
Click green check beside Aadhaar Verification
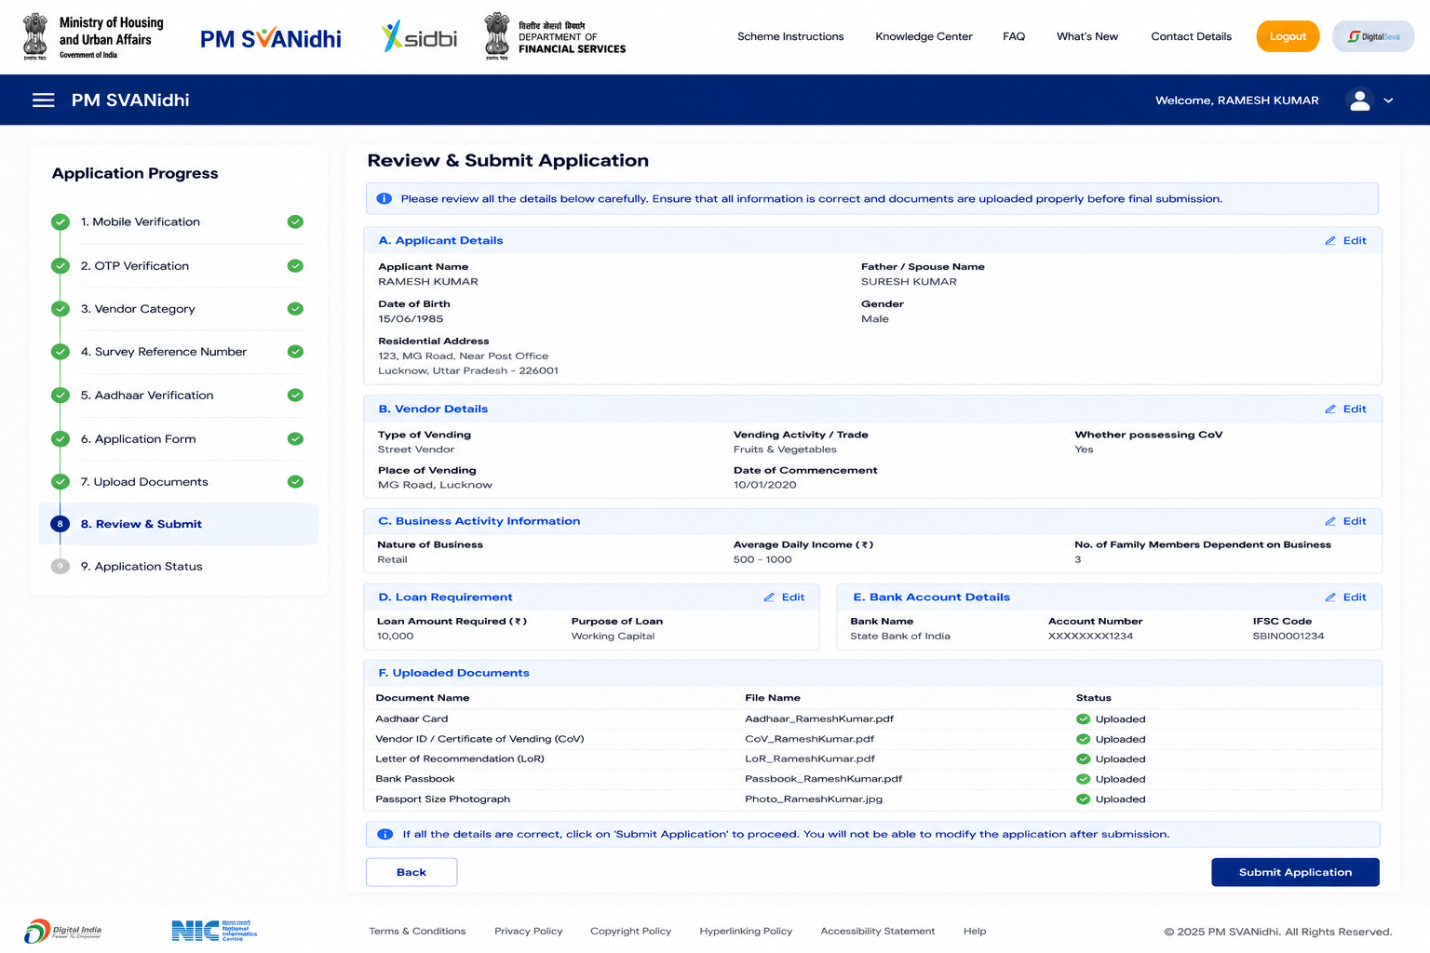pyautogui.click(x=295, y=396)
